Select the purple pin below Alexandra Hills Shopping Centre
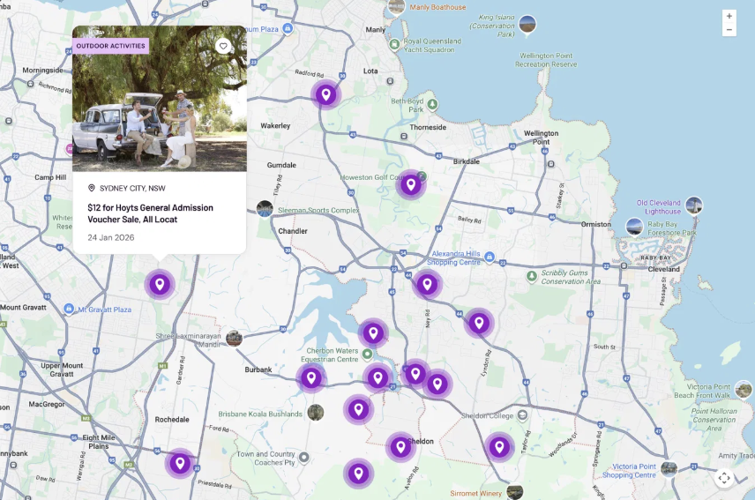The height and width of the screenshot is (500, 755). tap(427, 285)
